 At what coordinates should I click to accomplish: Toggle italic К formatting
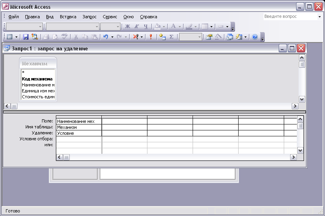[x=137, y=27]
